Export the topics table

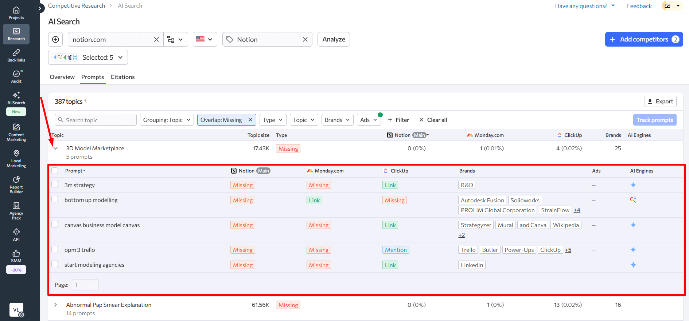click(660, 102)
